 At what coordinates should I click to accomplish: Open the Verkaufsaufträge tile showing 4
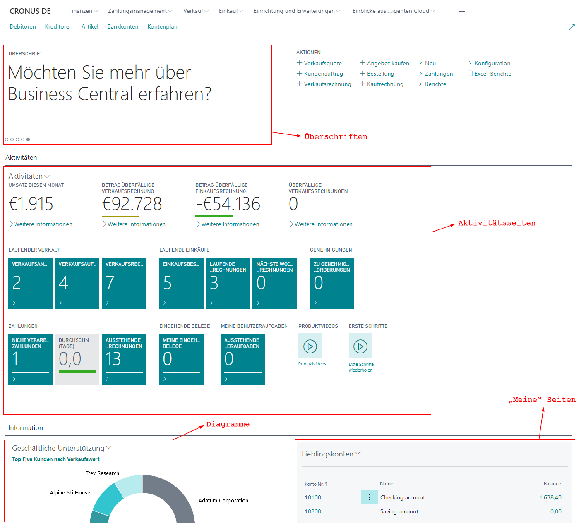[77, 283]
